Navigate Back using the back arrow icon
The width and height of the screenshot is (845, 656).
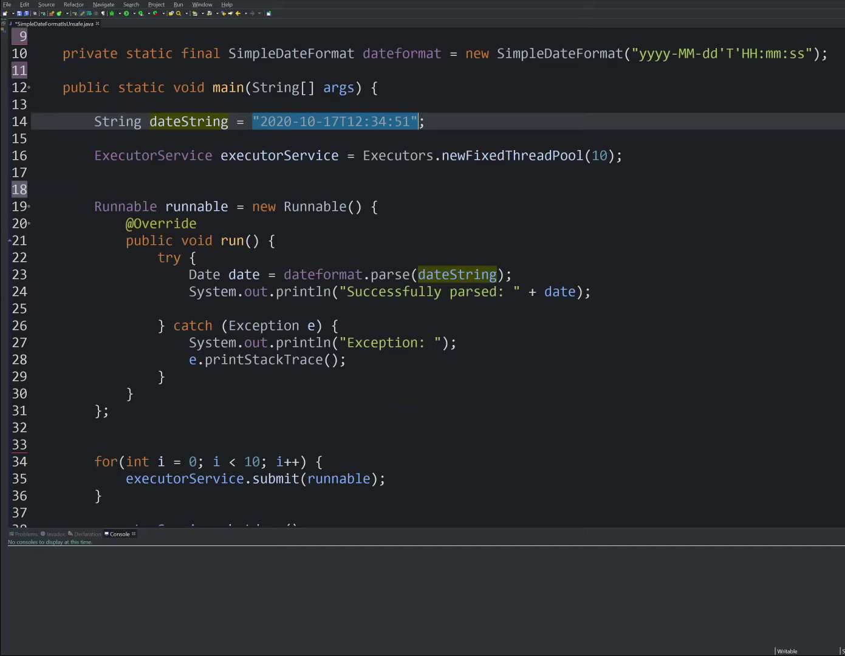238,13
